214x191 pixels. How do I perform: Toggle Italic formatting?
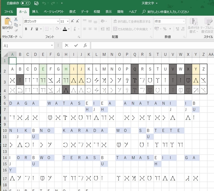coord(32,29)
